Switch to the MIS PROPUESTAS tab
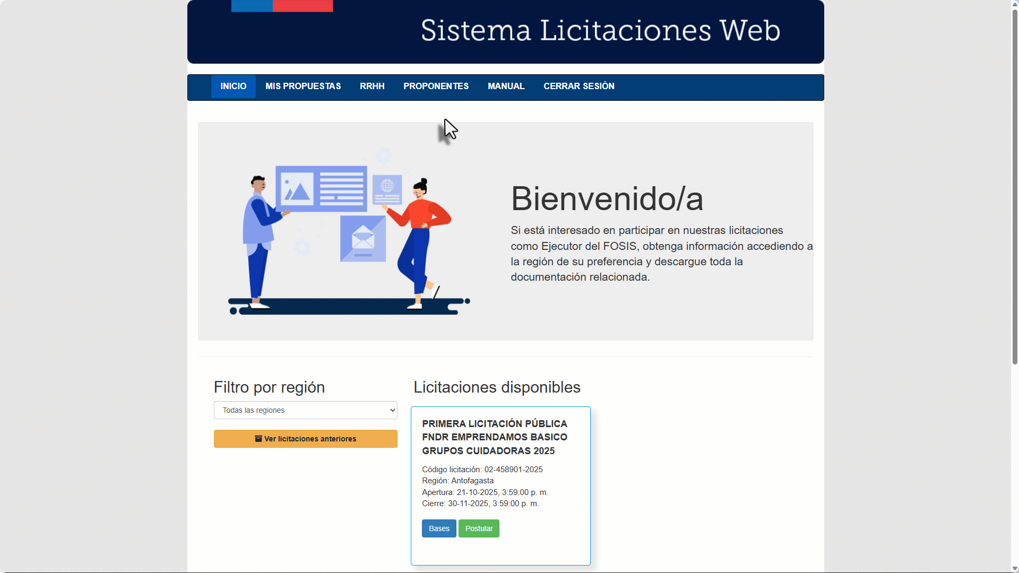Viewport: 1019px width, 573px height. tap(303, 86)
